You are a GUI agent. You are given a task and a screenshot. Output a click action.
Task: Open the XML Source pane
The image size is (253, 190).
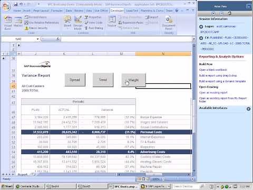pos(112,22)
